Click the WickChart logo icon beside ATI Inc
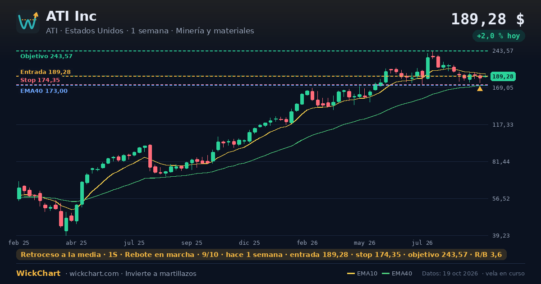 tap(28, 22)
